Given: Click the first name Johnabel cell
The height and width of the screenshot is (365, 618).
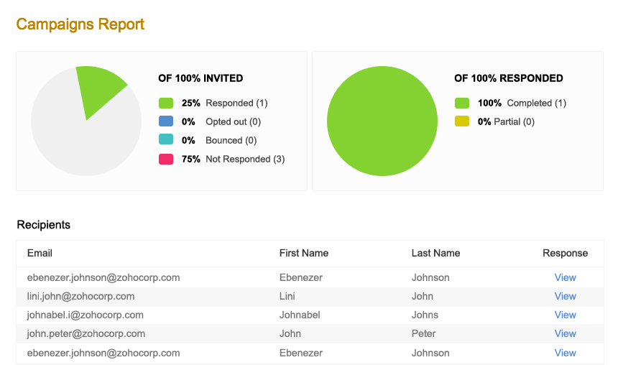Looking at the screenshot, I should 300,315.
